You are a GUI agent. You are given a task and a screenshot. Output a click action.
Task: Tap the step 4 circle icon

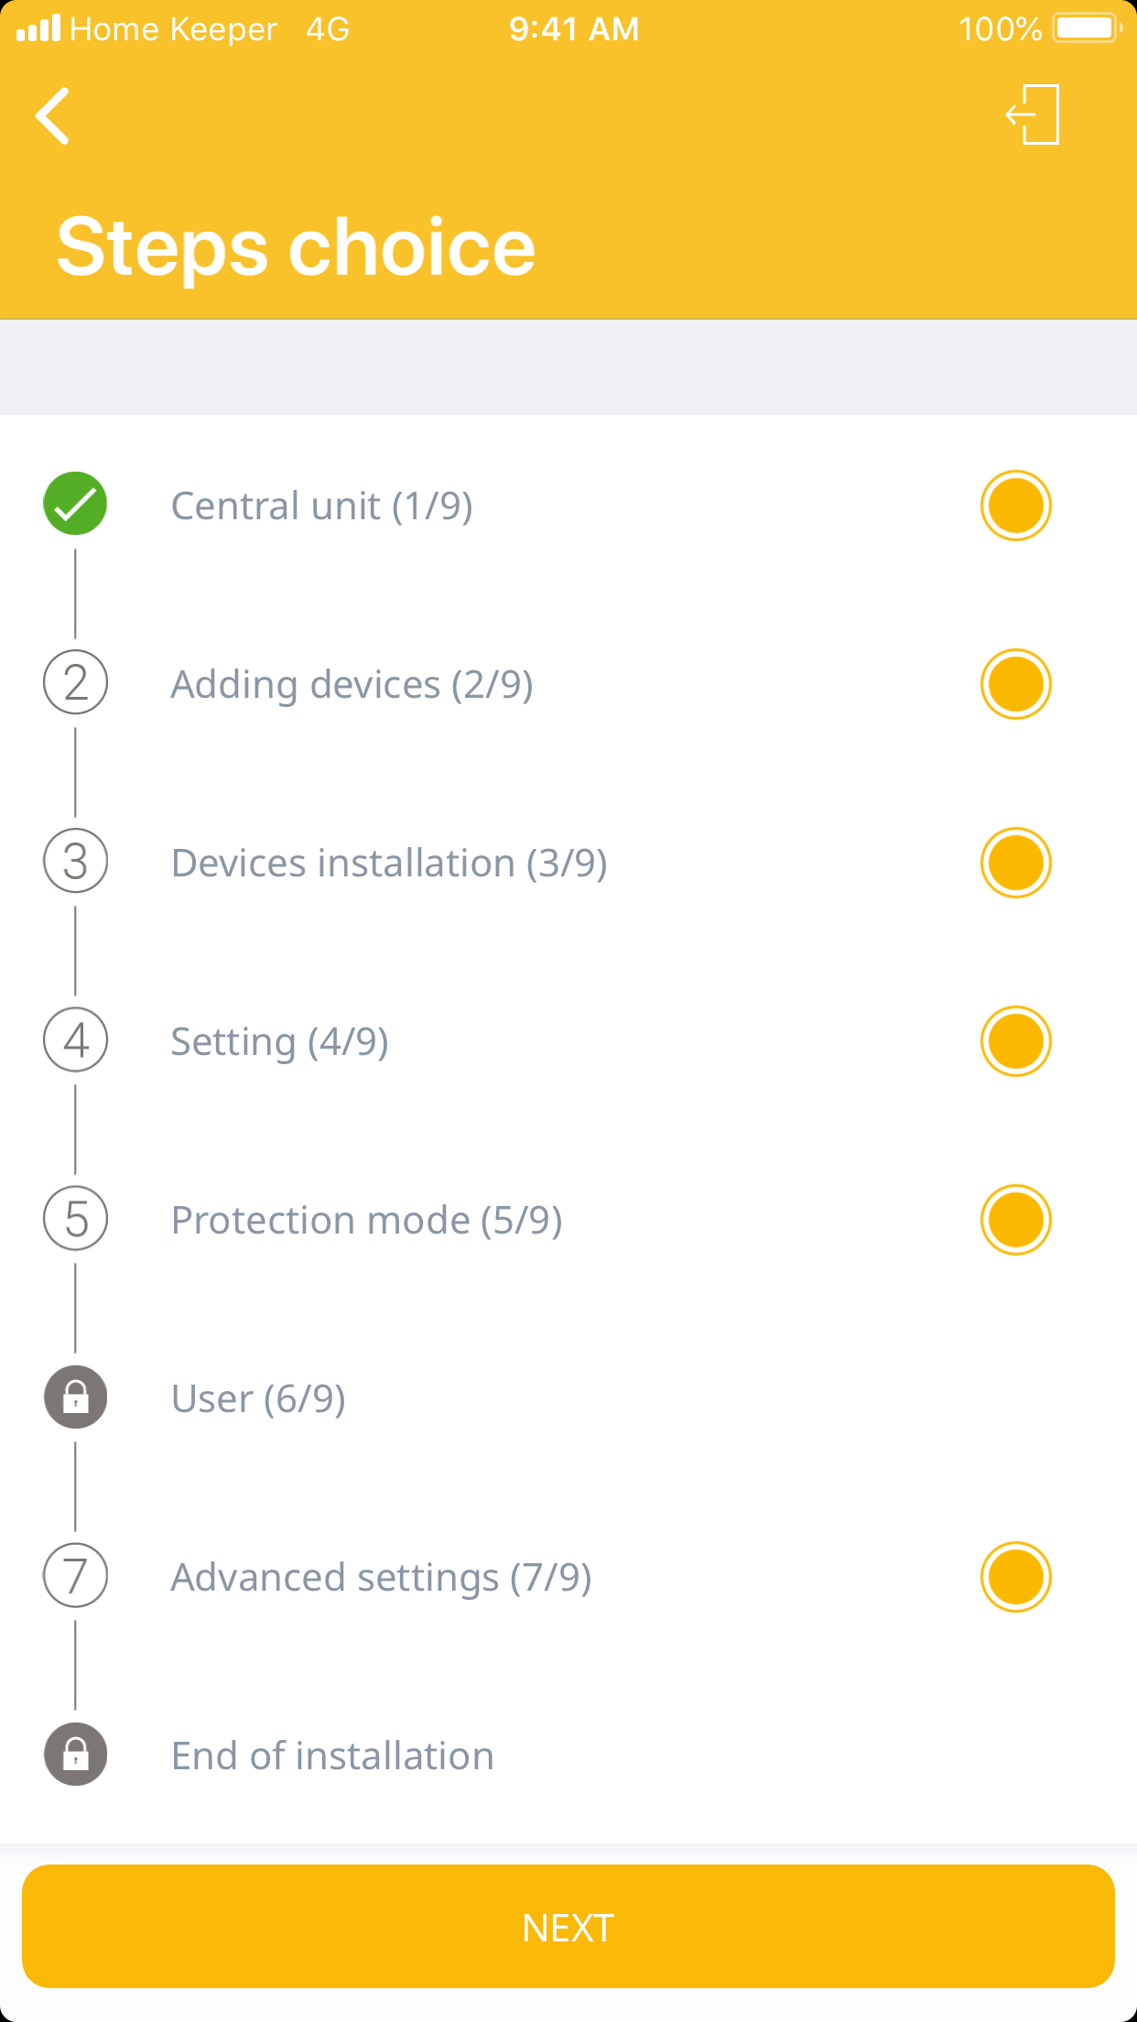coord(75,1040)
